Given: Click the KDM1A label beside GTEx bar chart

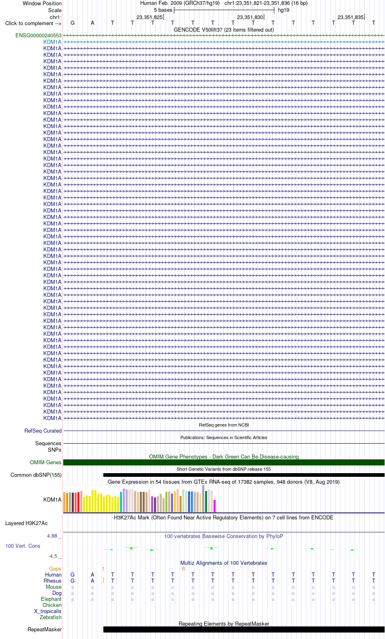Looking at the screenshot, I should pos(53,500).
